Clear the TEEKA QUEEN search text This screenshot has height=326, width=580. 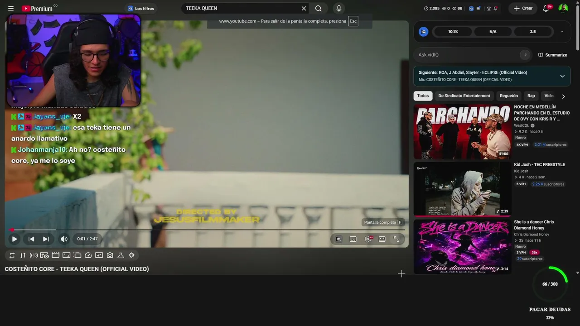pyautogui.click(x=304, y=8)
